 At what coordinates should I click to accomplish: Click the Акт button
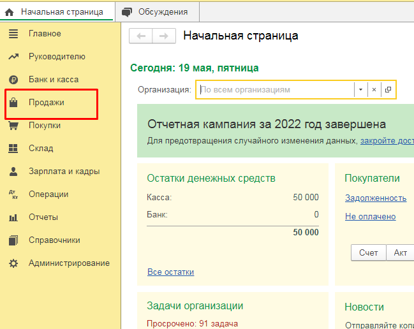coord(400,252)
